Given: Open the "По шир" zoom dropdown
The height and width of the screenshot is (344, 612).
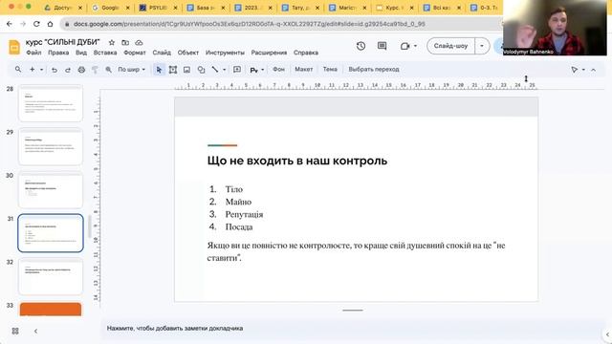Looking at the screenshot, I should [132, 70].
